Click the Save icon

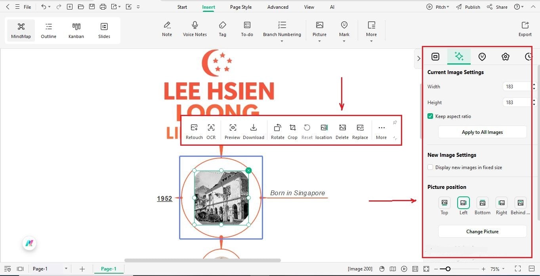92,7
